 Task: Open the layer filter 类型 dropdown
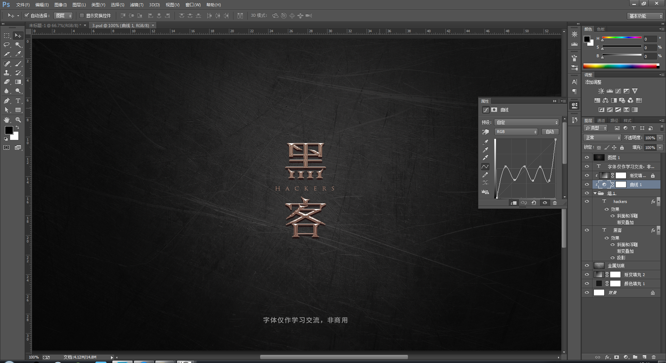point(596,128)
